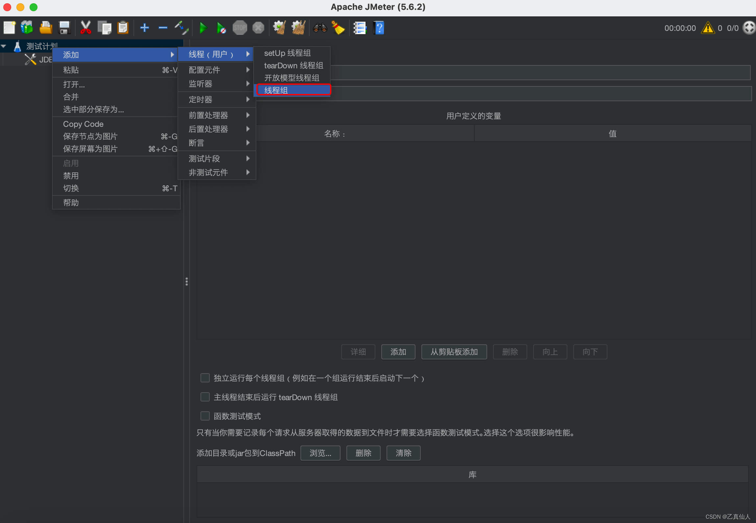Click the 从剪贴板添加 button

(x=454, y=352)
